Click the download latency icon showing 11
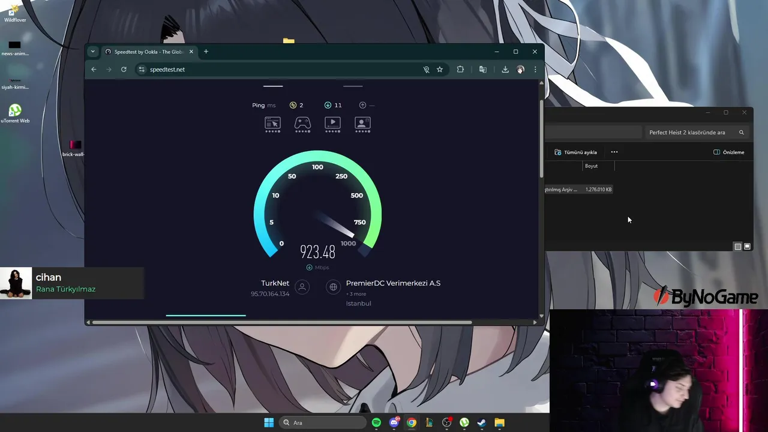The width and height of the screenshot is (768, 432). click(x=328, y=105)
